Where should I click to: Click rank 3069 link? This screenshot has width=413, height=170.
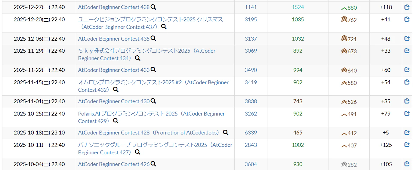pos(251,51)
